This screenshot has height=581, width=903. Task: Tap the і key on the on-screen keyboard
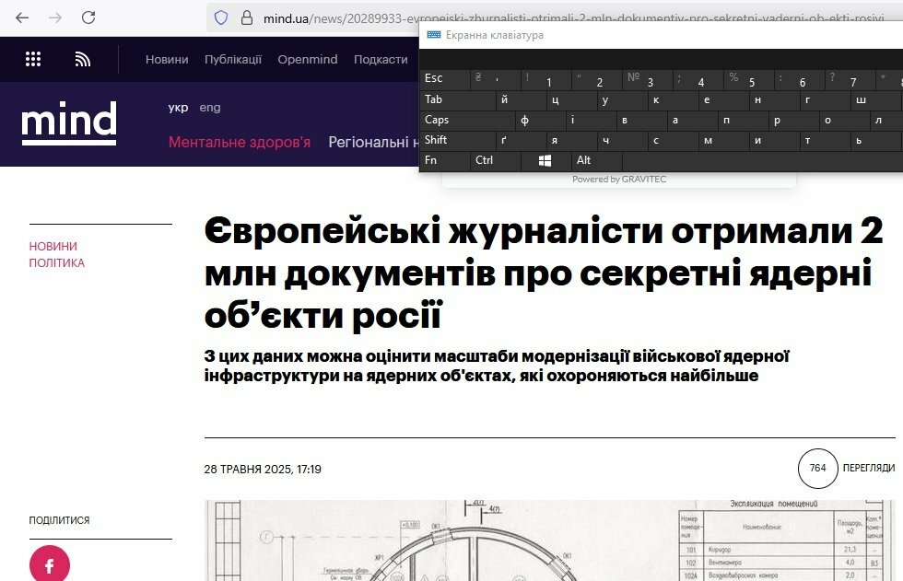(591, 120)
